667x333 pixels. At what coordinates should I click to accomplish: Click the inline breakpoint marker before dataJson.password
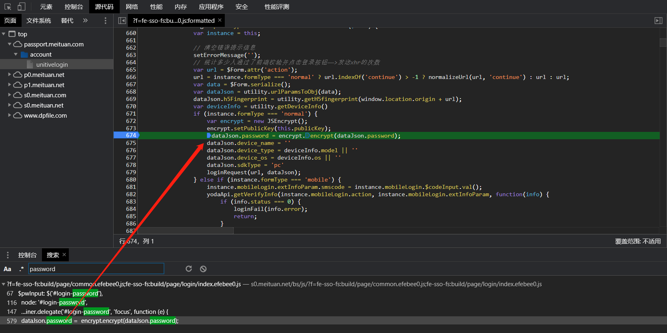[x=209, y=136]
